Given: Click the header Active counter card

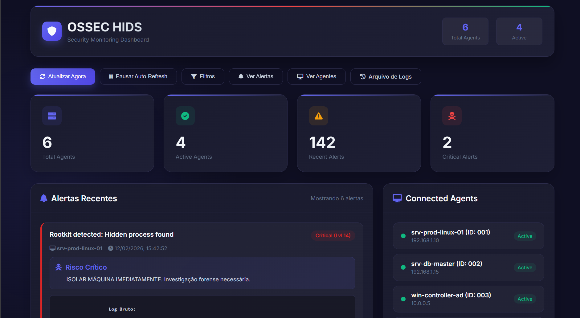Looking at the screenshot, I should 519,31.
